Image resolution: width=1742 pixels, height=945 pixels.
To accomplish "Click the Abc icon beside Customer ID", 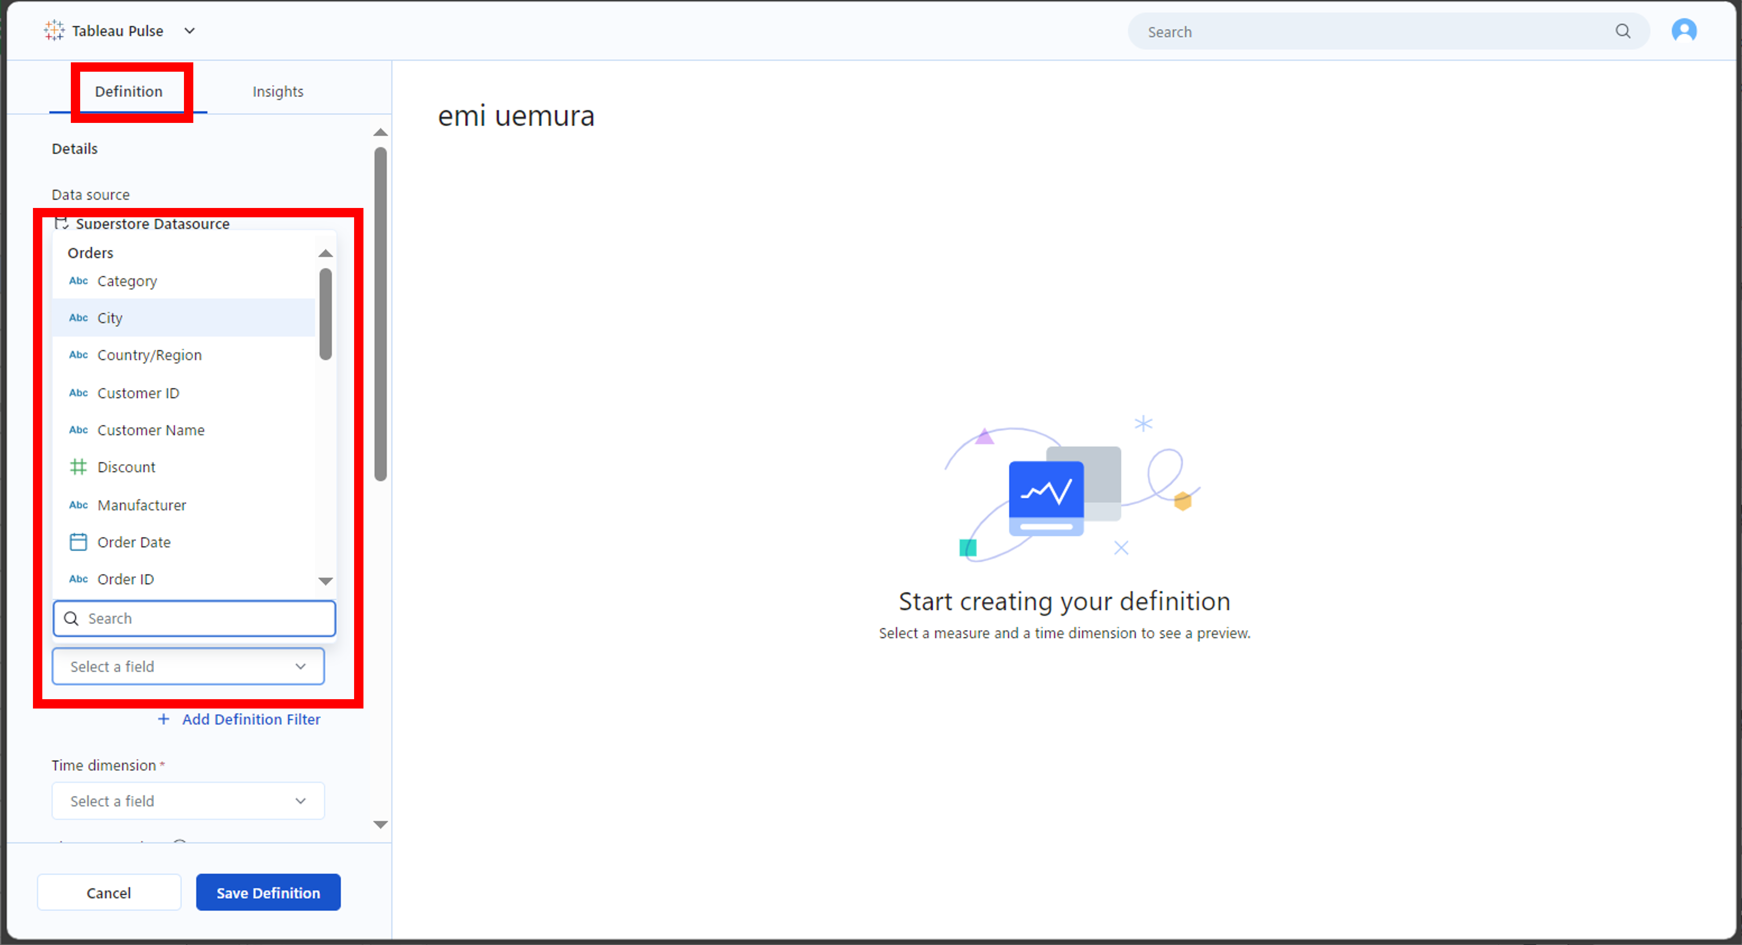I will pos(78,393).
